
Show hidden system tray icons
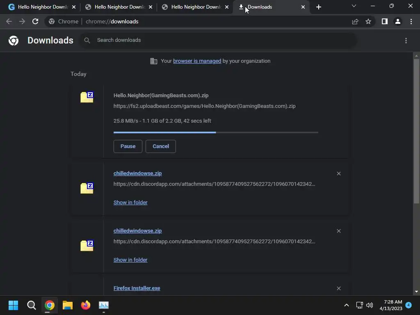pyautogui.click(x=346, y=305)
